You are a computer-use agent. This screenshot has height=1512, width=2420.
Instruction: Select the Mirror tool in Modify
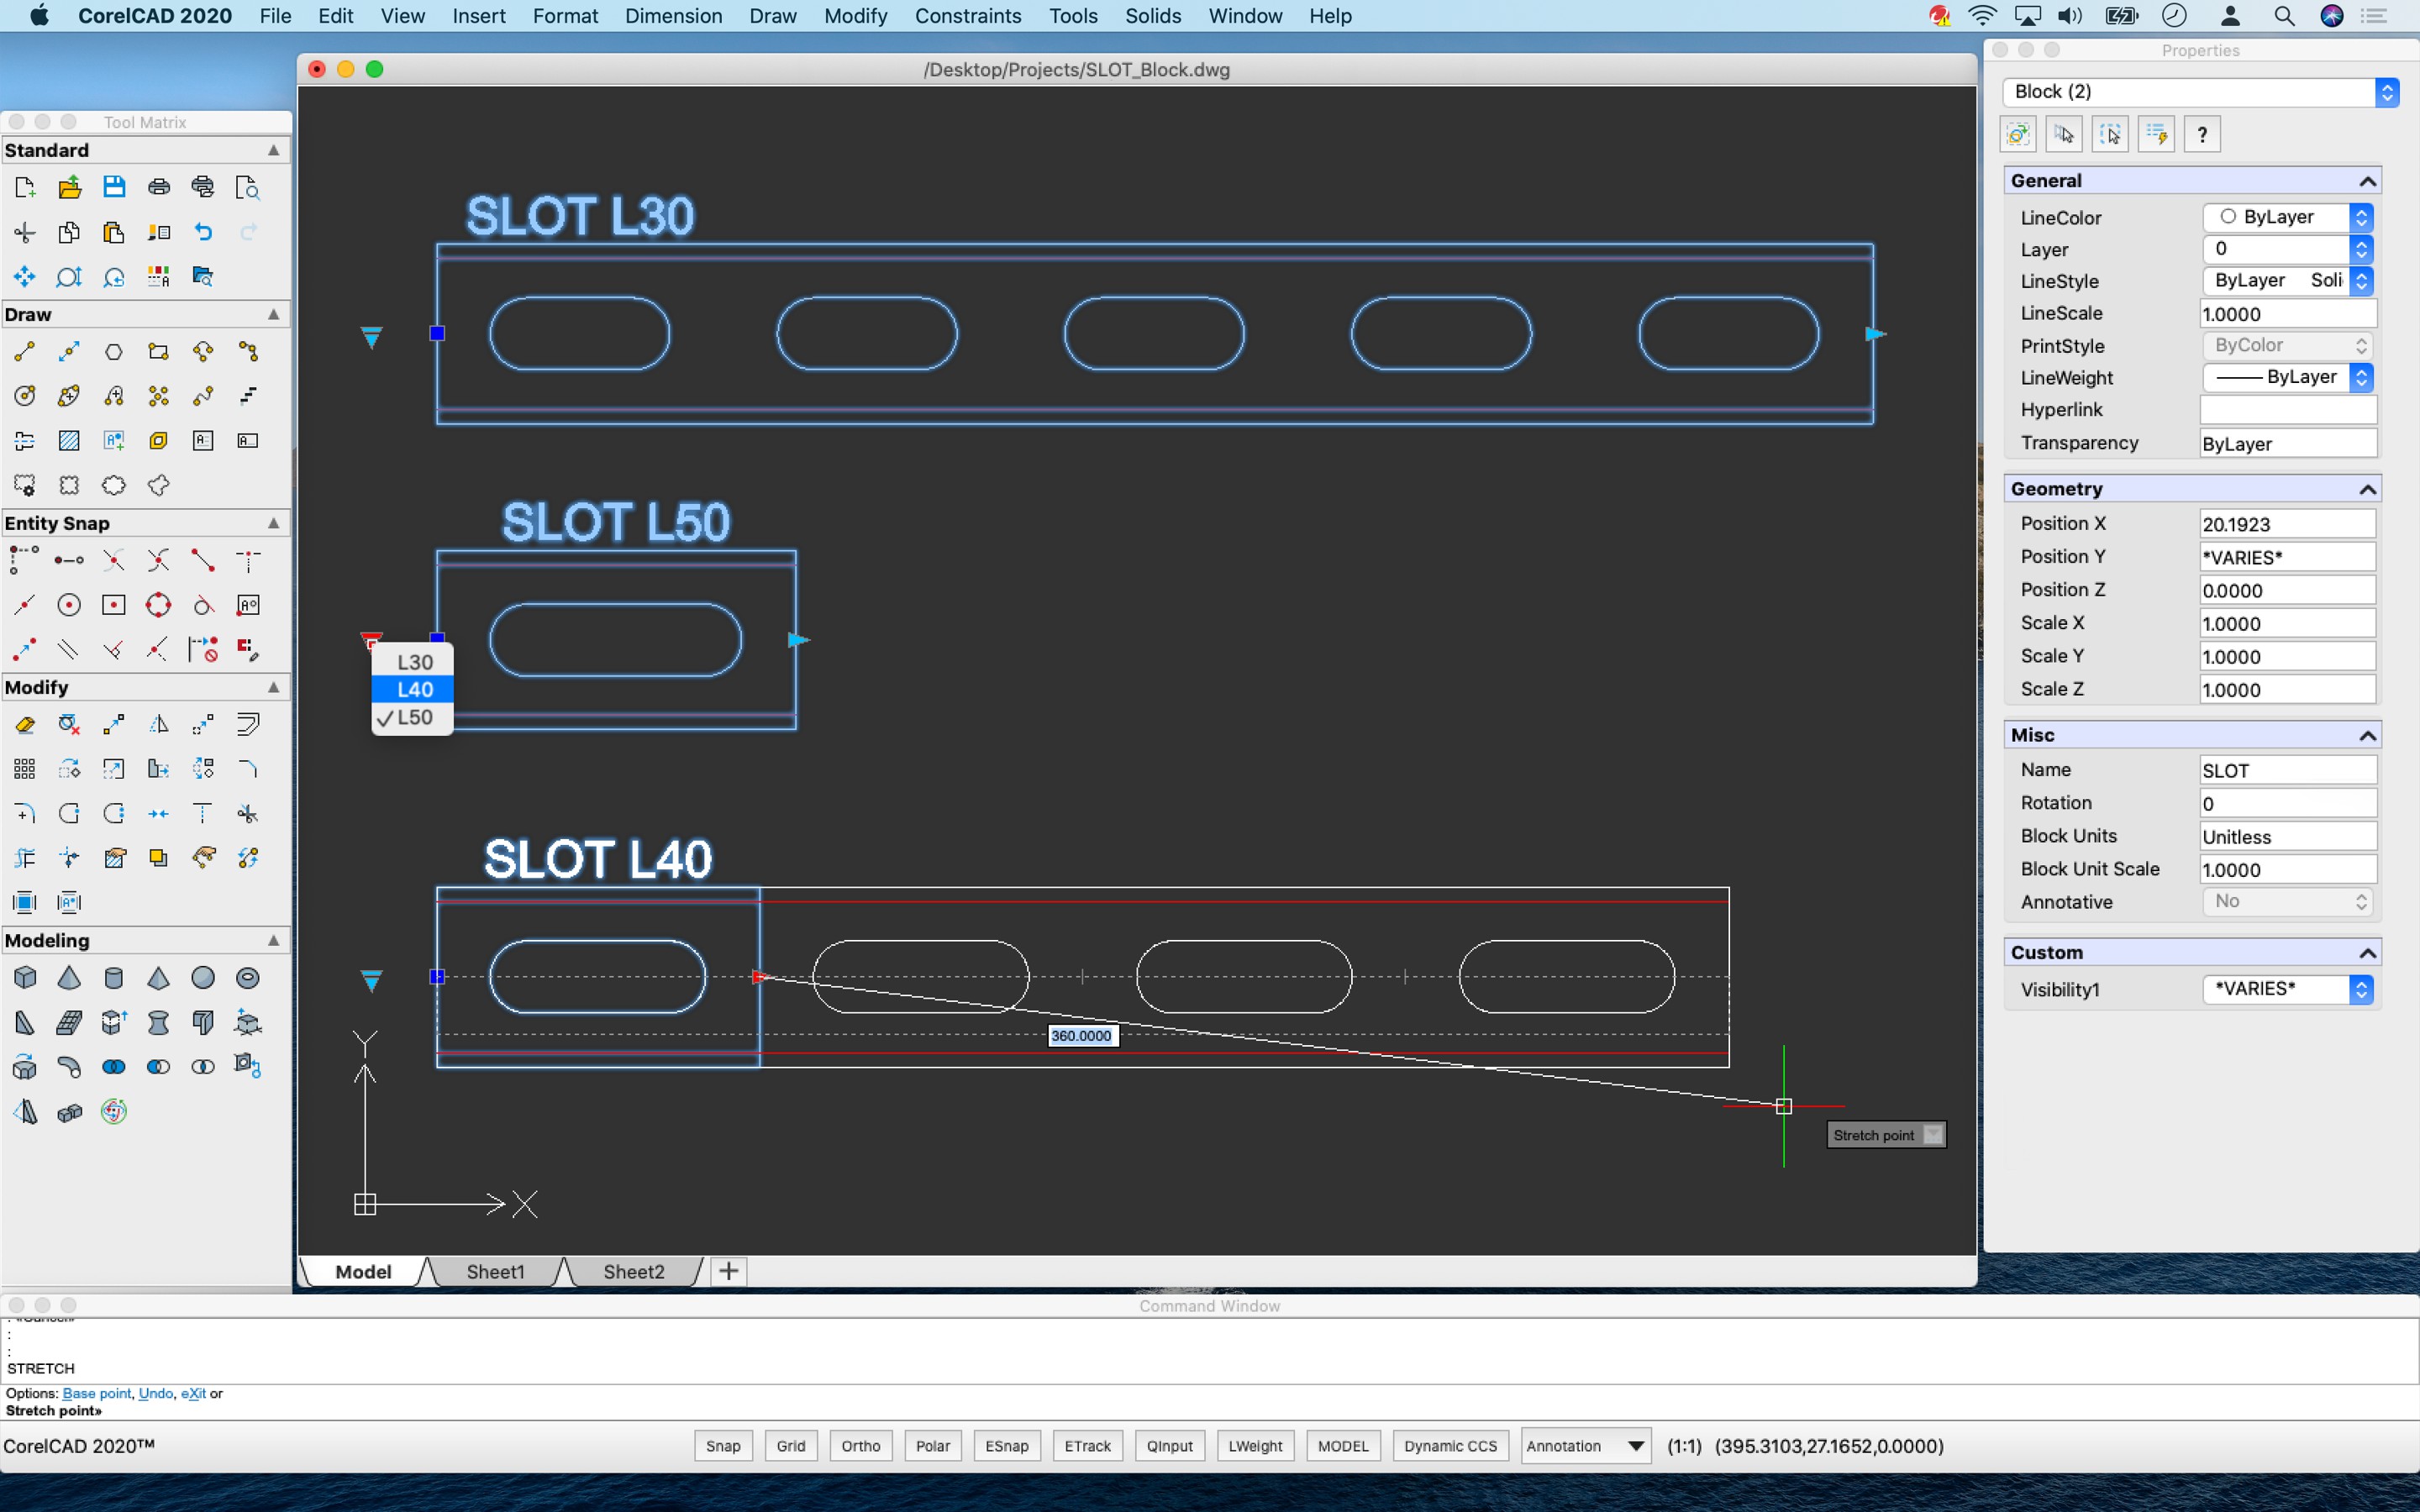pos(158,724)
